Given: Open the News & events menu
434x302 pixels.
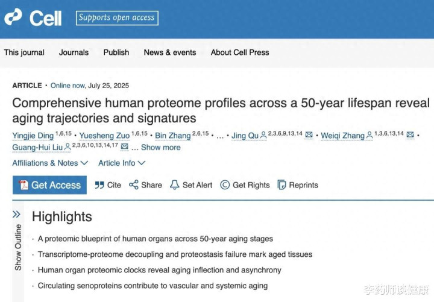Looking at the screenshot, I should click(x=170, y=52).
